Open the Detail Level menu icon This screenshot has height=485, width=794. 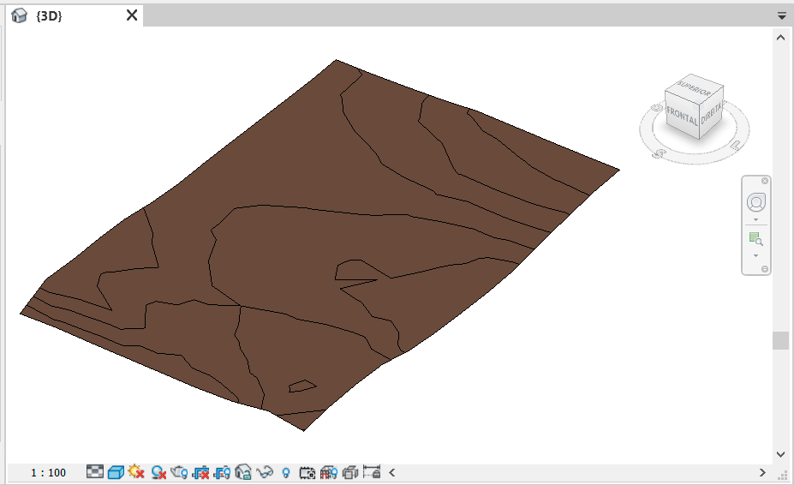(x=95, y=472)
